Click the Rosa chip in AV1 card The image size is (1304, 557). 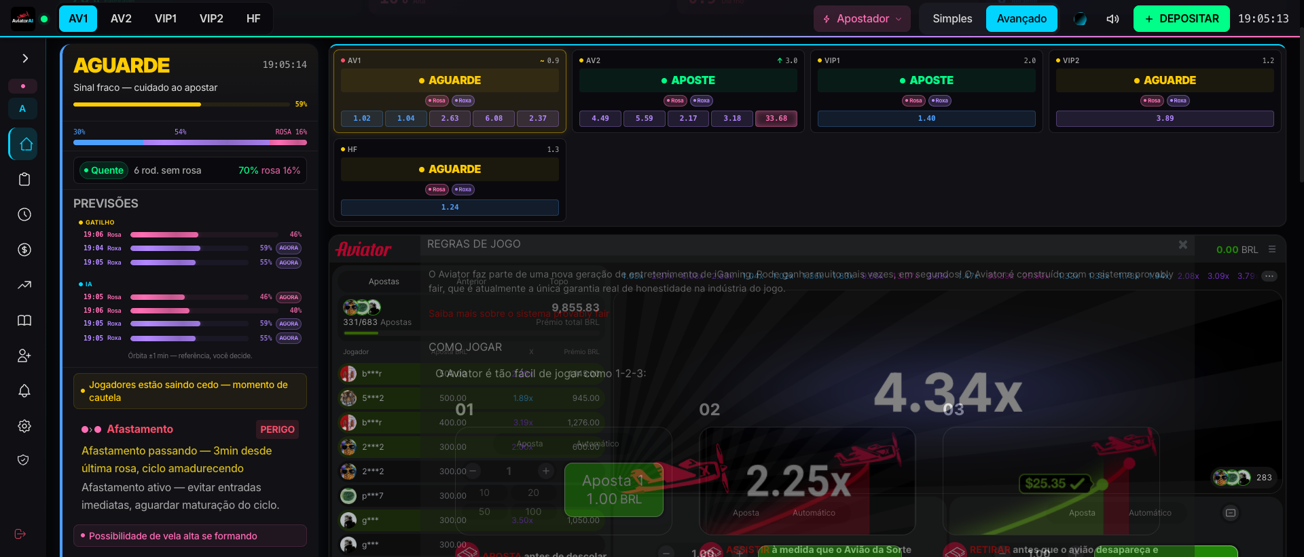tap(437, 100)
